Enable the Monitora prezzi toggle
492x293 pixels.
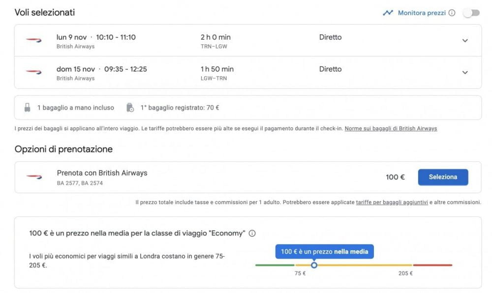tap(470, 12)
